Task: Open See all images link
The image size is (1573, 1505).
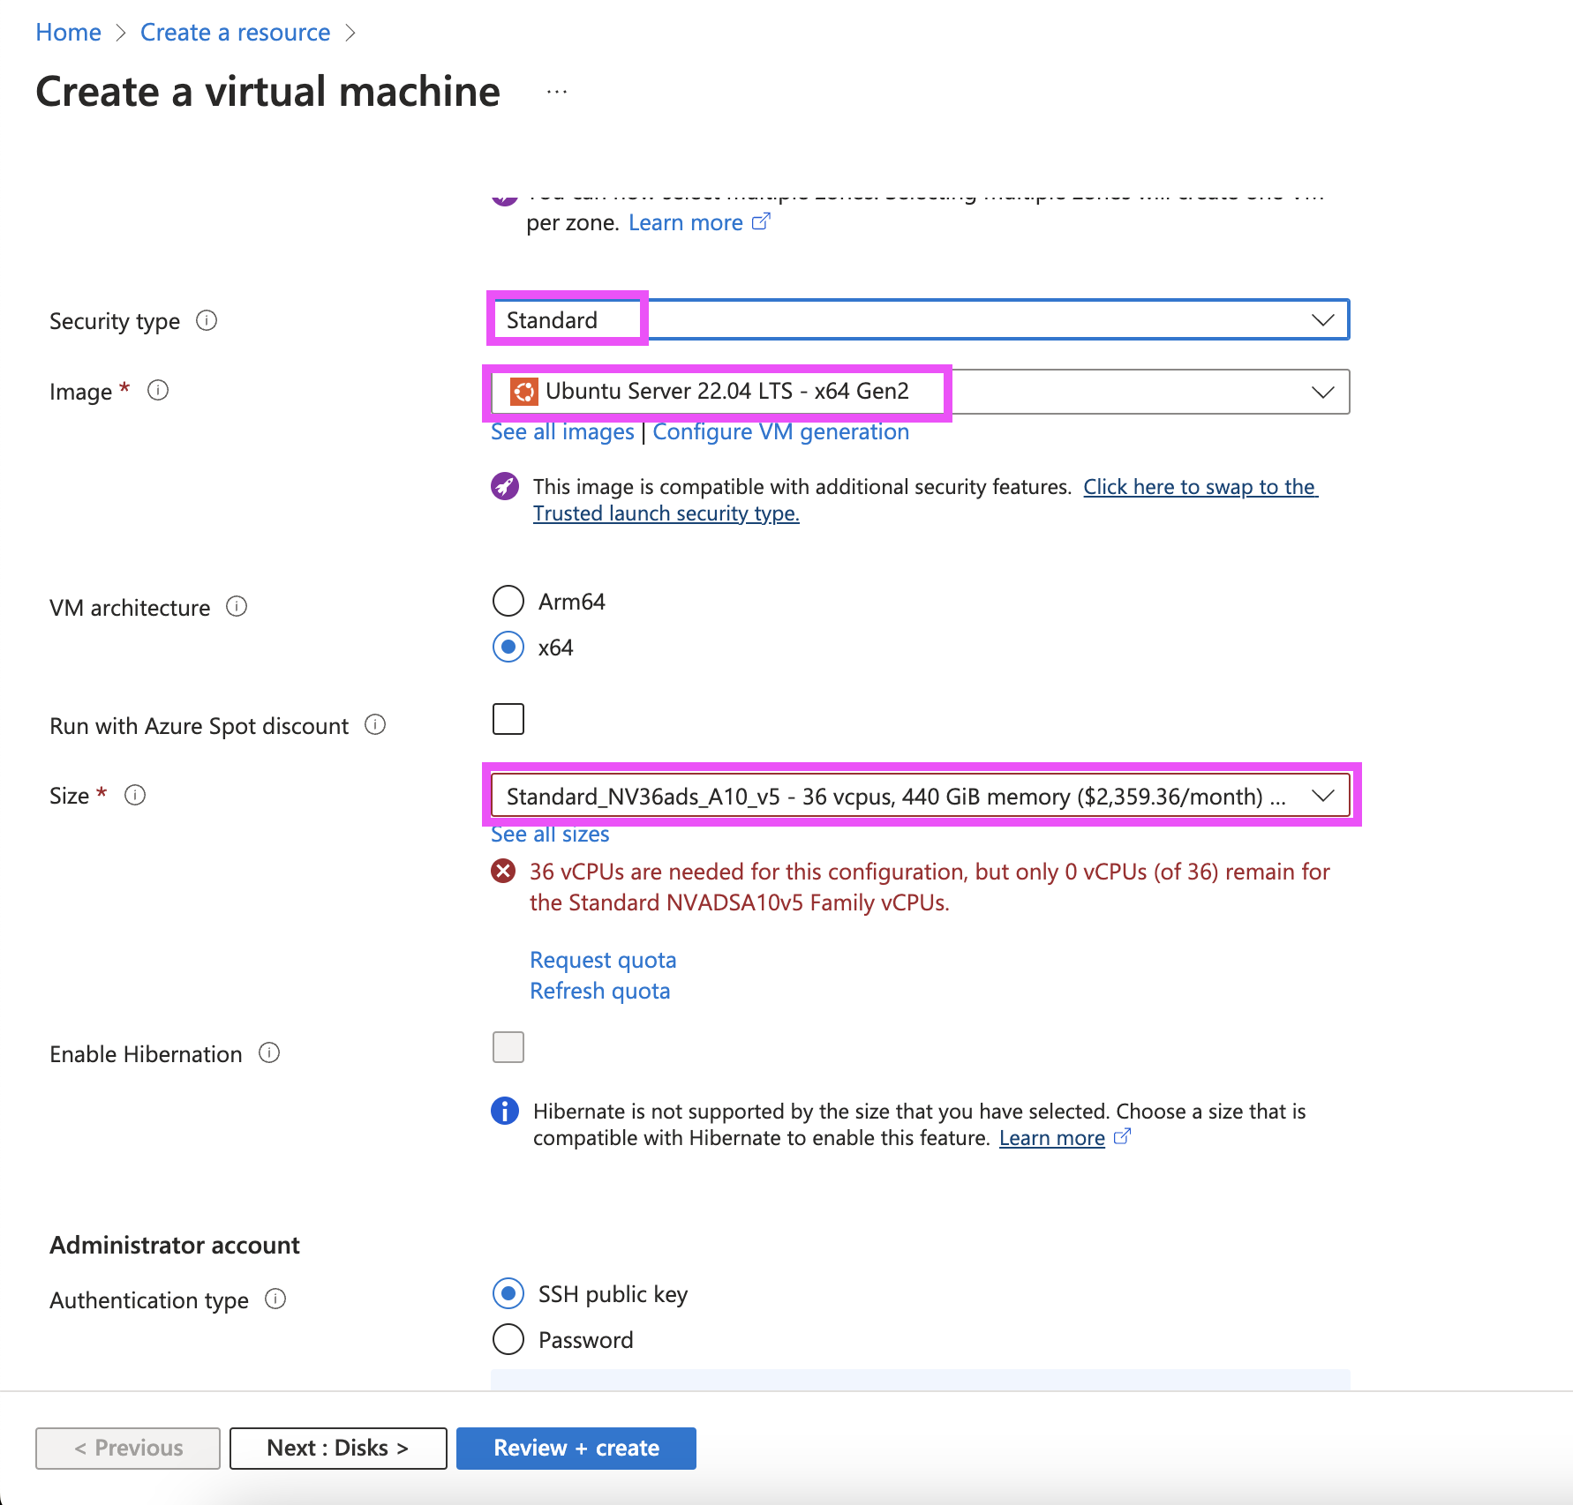Action: point(562,432)
